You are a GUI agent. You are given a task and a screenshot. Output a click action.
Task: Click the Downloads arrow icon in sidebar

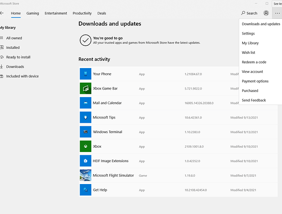click(x=1, y=66)
